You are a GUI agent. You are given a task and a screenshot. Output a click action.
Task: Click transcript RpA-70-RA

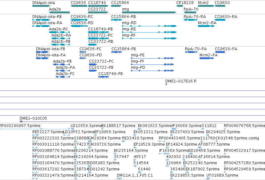coord(195,17)
